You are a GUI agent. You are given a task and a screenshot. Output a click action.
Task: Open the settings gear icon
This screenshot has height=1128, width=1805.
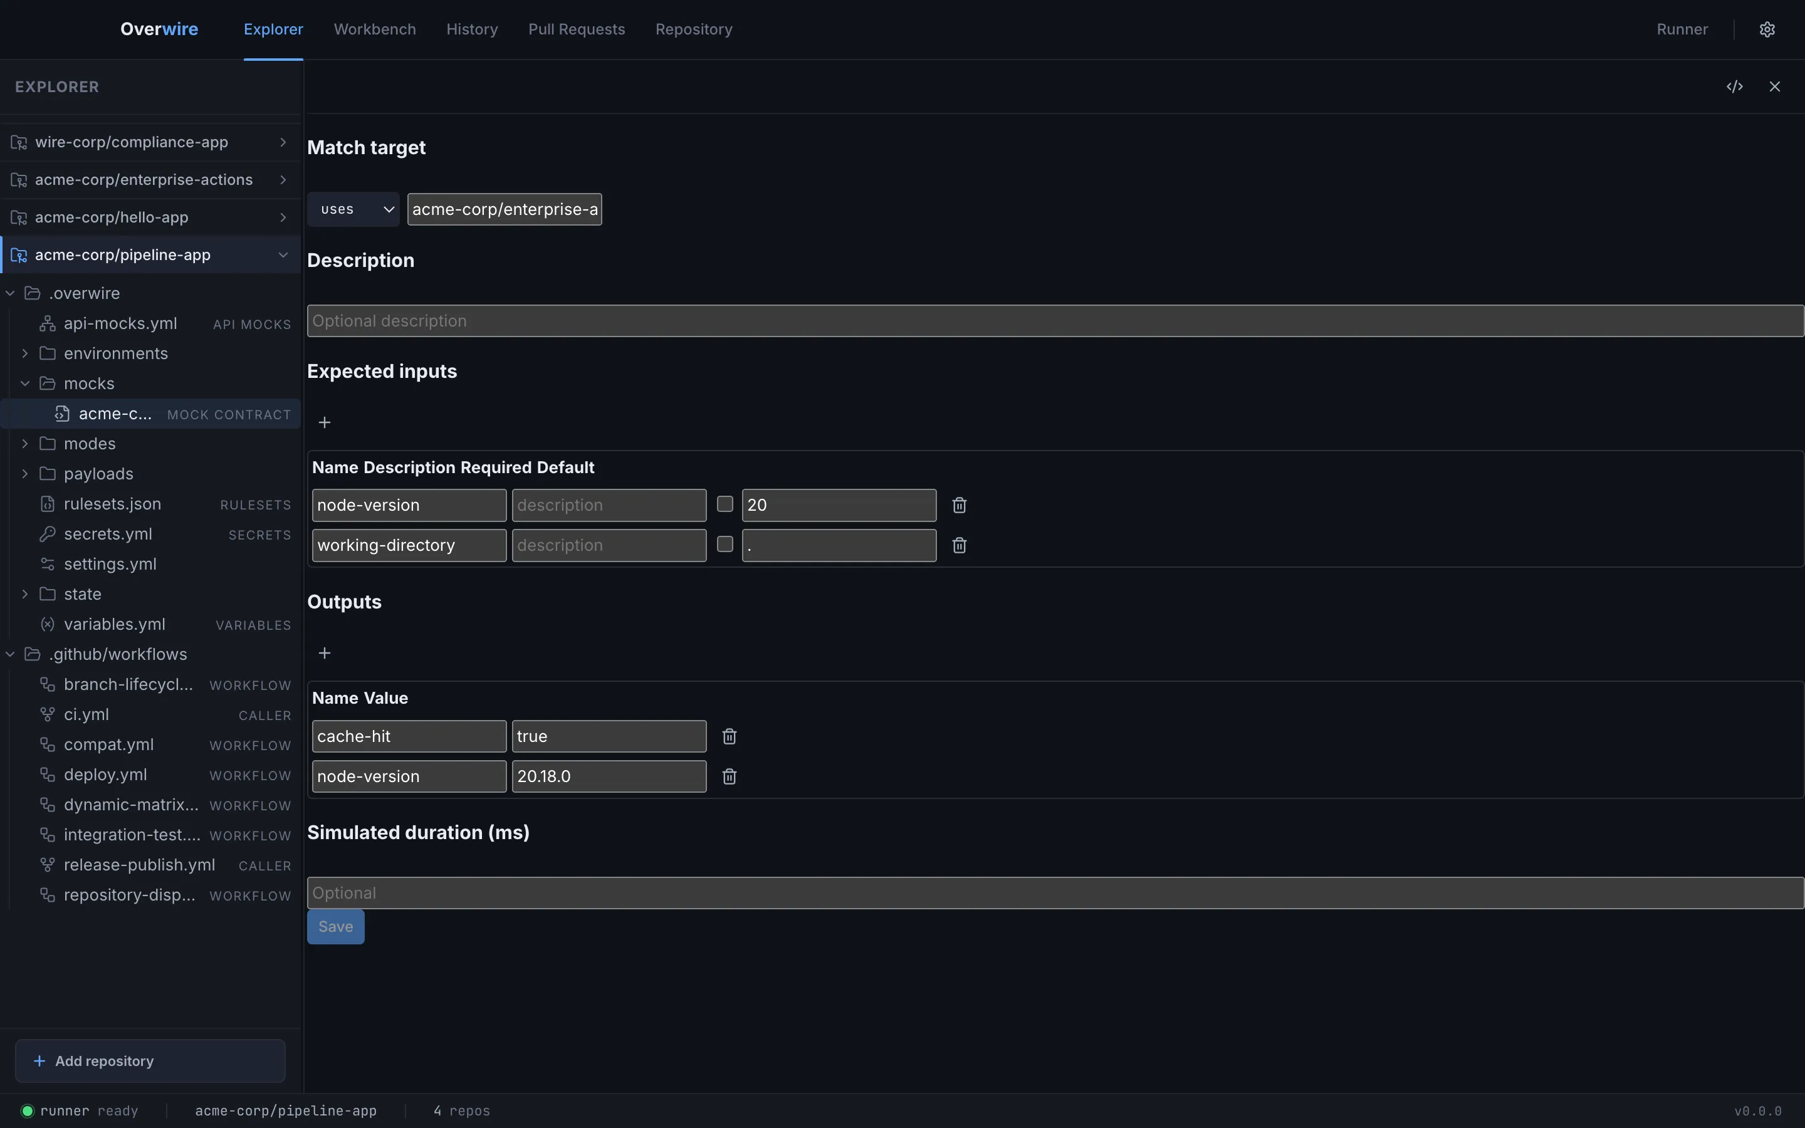click(x=1767, y=29)
